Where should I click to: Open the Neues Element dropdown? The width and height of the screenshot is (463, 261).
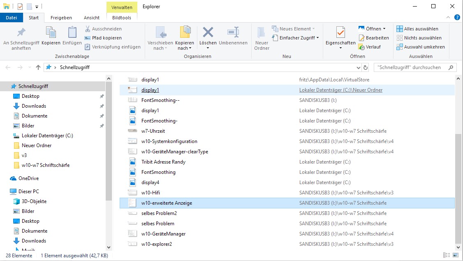click(x=313, y=29)
